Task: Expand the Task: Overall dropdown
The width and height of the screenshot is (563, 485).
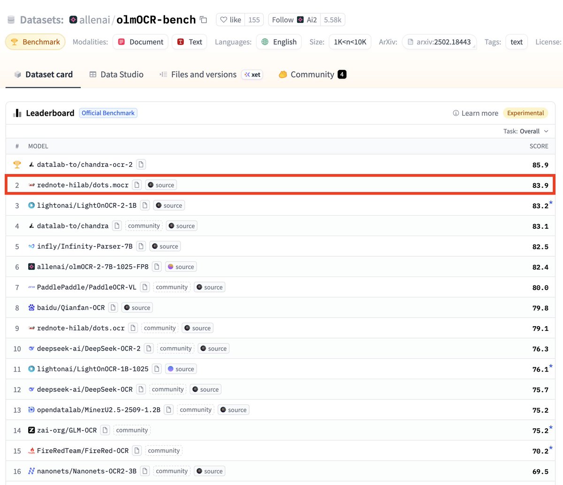Action: pyautogui.click(x=526, y=131)
